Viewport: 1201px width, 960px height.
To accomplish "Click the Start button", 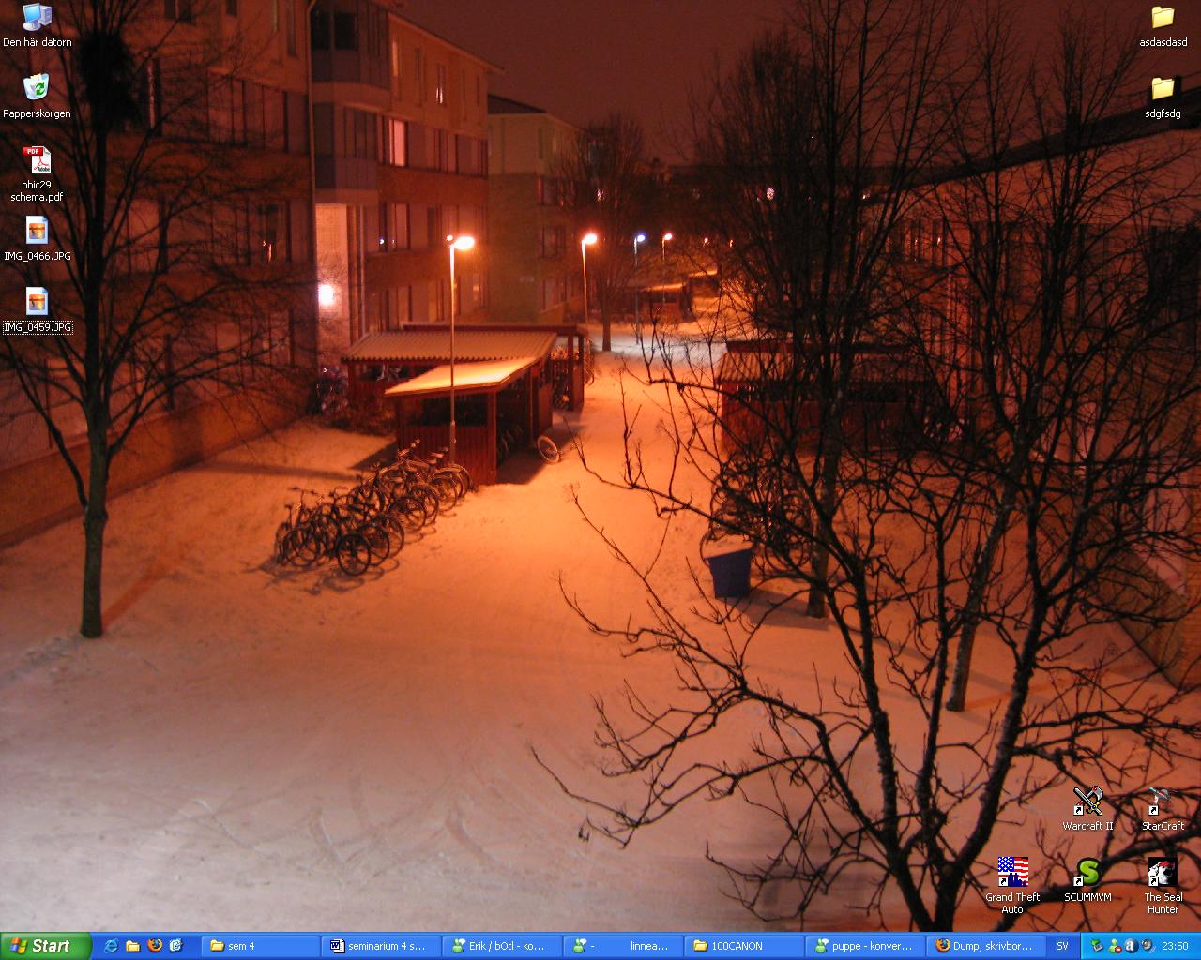I will pyautogui.click(x=45, y=946).
